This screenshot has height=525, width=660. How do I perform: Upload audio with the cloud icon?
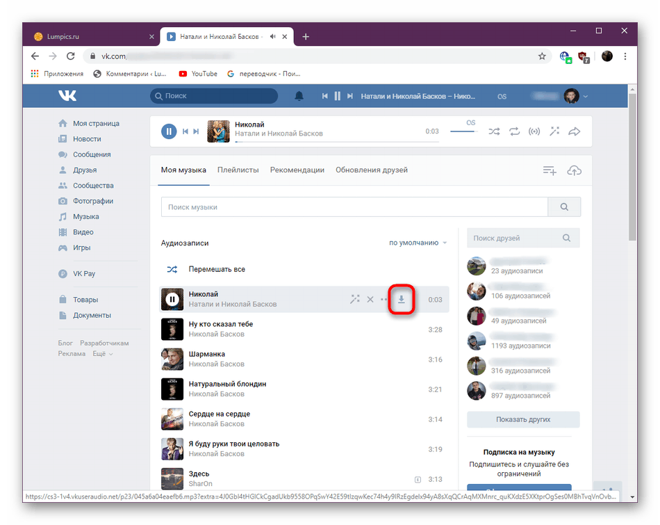574,170
